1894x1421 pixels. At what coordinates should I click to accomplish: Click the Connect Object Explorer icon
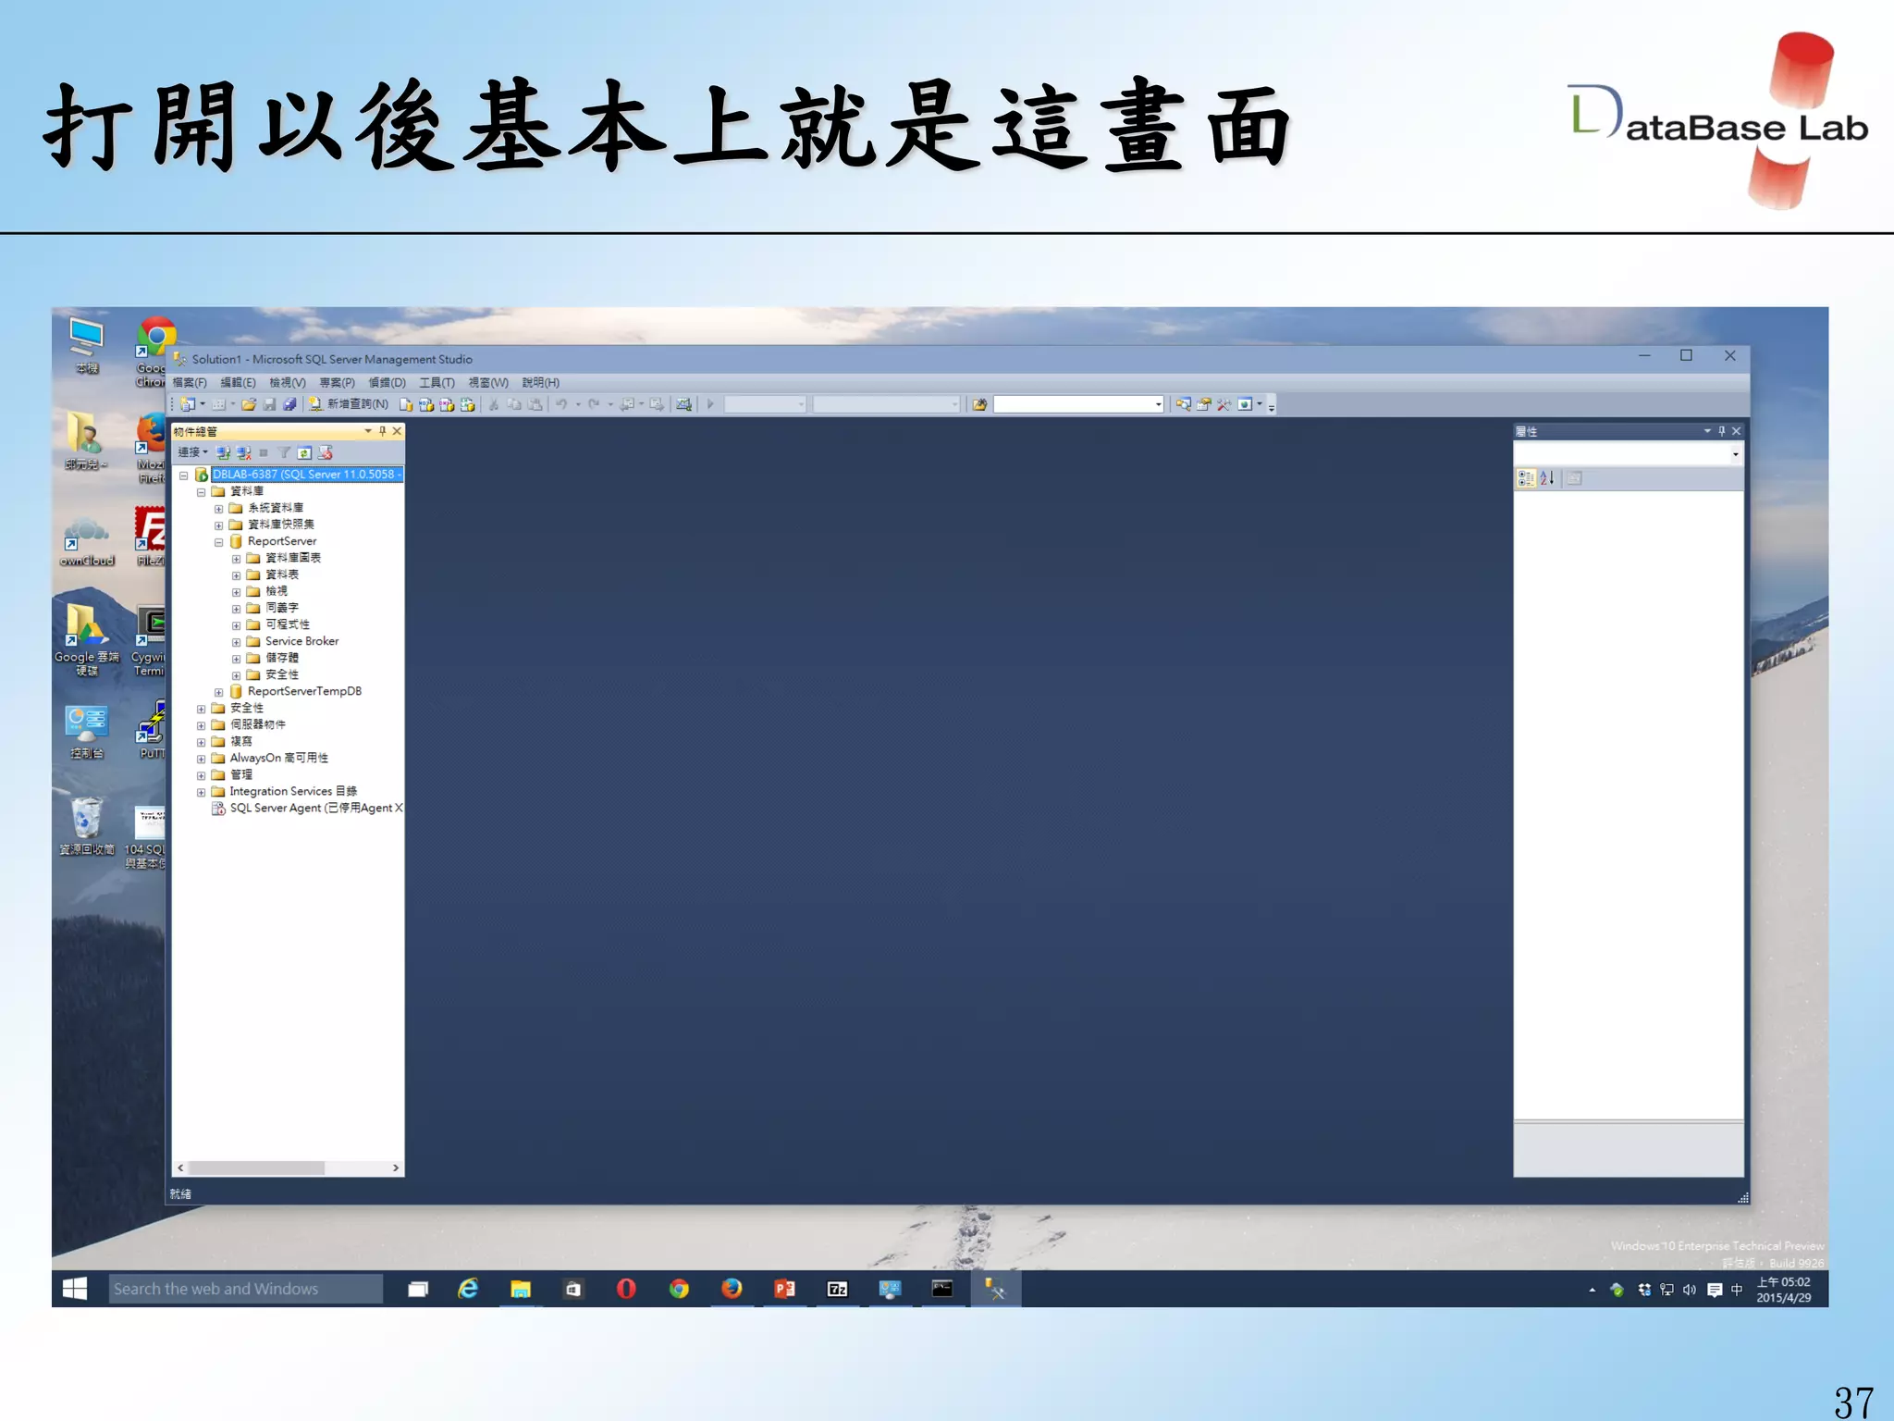[223, 452]
